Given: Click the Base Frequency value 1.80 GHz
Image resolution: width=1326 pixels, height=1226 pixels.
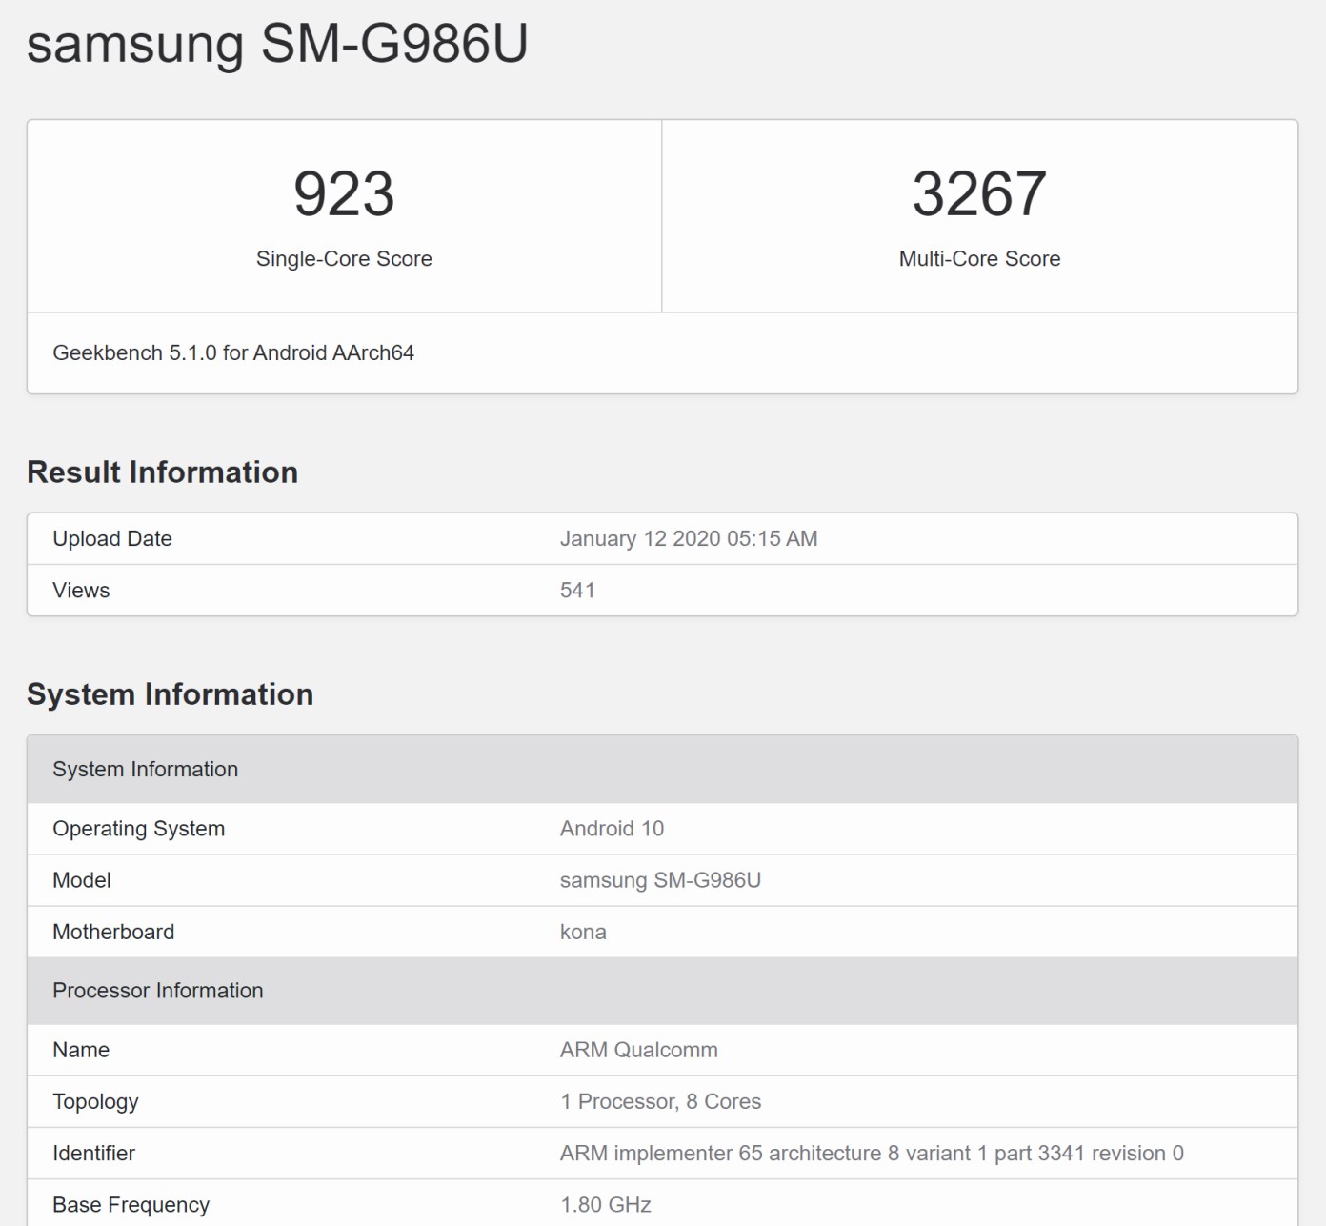Looking at the screenshot, I should pos(606,1205).
